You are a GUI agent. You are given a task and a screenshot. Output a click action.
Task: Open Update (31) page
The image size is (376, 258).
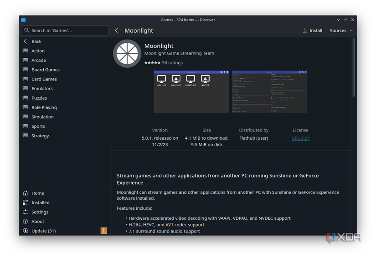tap(43, 231)
